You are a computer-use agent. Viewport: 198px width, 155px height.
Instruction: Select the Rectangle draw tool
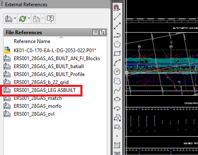click(117, 53)
